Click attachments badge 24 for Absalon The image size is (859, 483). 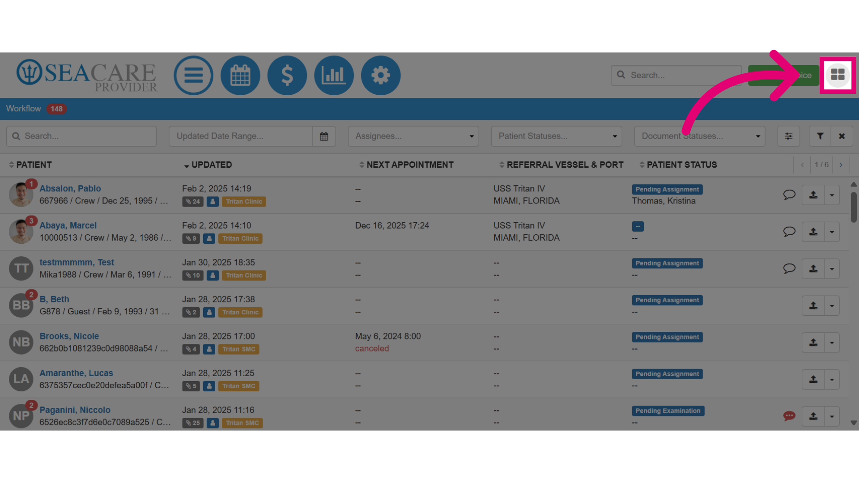pos(193,202)
